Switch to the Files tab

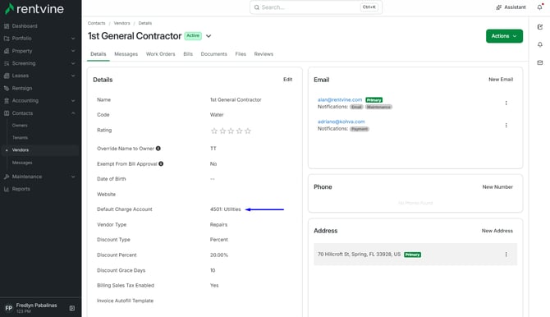coord(241,54)
